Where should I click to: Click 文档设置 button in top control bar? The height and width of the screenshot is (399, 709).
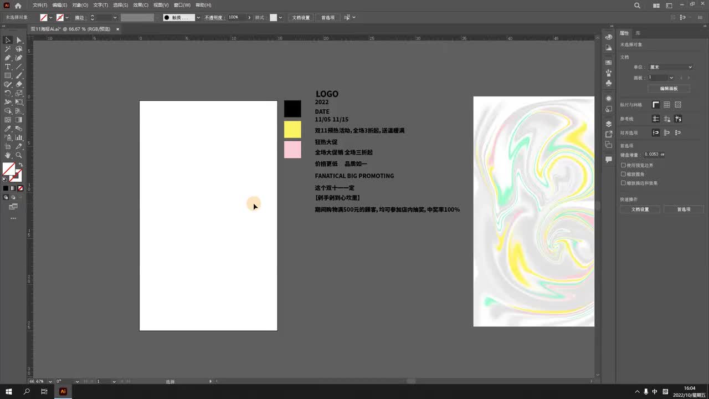(x=301, y=18)
